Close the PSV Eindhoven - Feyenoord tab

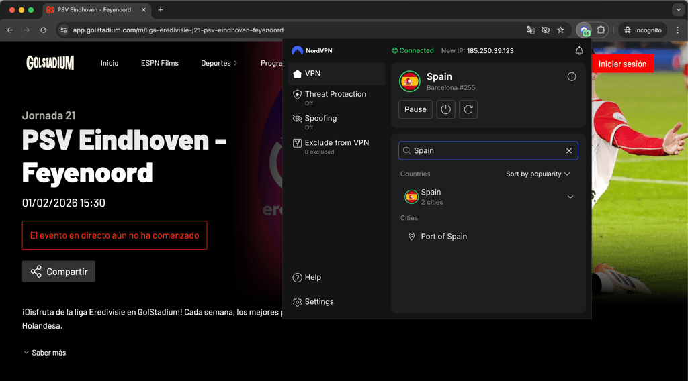pos(144,9)
